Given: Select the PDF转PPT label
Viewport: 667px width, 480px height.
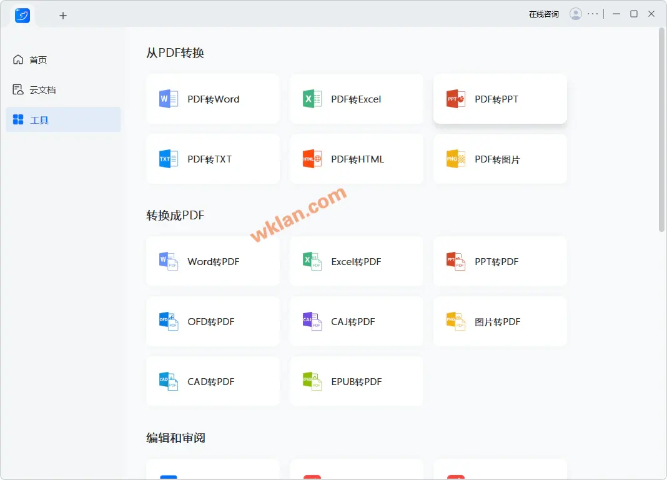Looking at the screenshot, I should point(497,99).
